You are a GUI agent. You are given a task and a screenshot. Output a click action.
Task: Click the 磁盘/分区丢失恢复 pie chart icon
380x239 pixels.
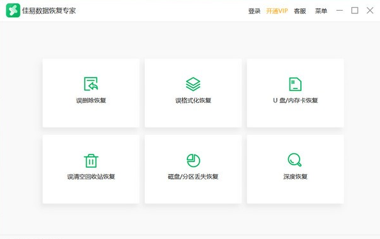tap(193, 160)
